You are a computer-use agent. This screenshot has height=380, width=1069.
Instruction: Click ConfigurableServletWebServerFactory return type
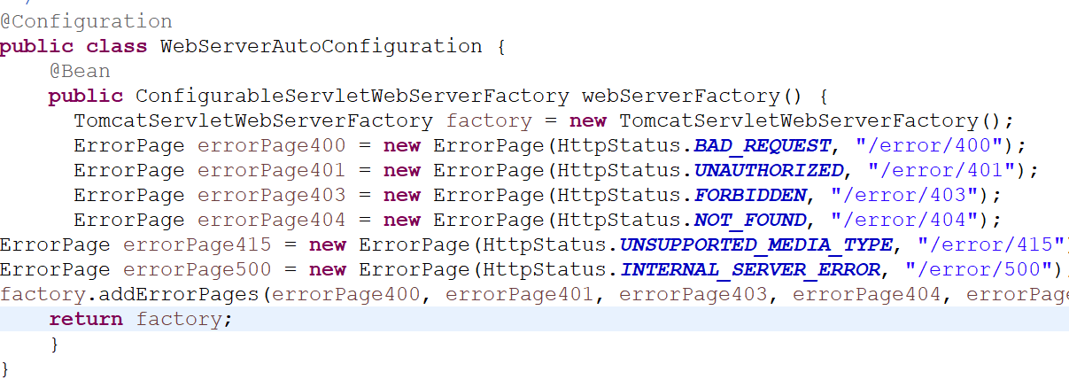(x=352, y=96)
